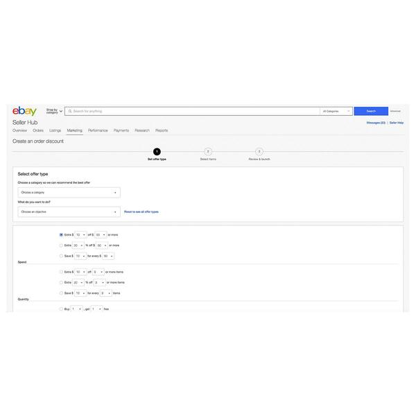Click Reset to see all offer types
The width and height of the screenshot is (416, 416).
[x=141, y=211]
